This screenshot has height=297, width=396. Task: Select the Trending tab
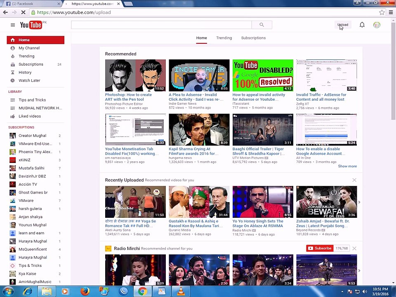(x=224, y=38)
